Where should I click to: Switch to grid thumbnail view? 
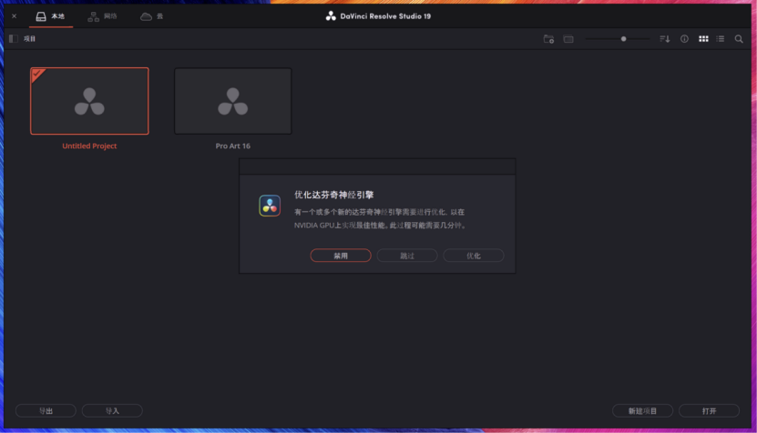pyautogui.click(x=703, y=39)
